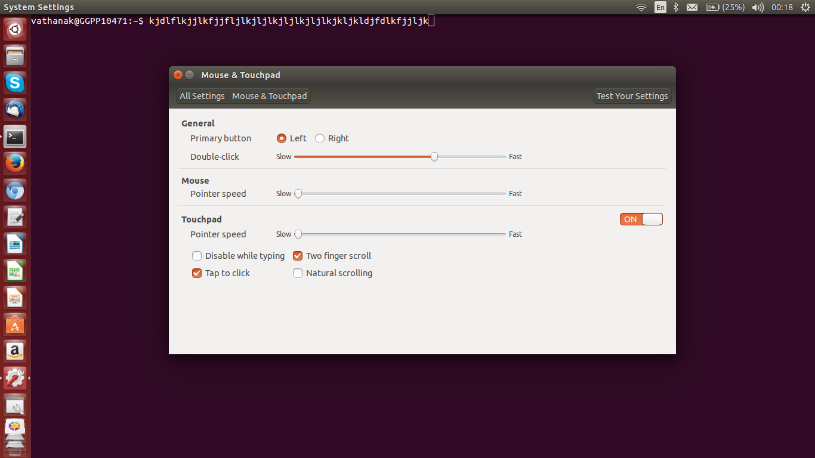The image size is (815, 458).
Task: Click the Mouse & Touchpad breadcrumb button
Action: click(270, 96)
